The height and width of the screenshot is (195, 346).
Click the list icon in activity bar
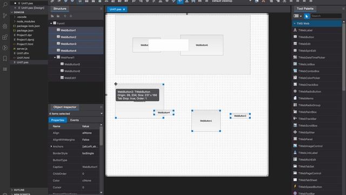pyautogui.click(x=5, y=69)
